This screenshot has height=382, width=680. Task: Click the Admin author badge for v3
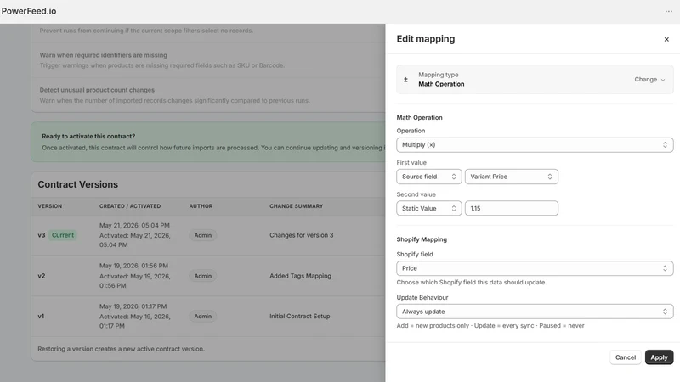point(202,235)
